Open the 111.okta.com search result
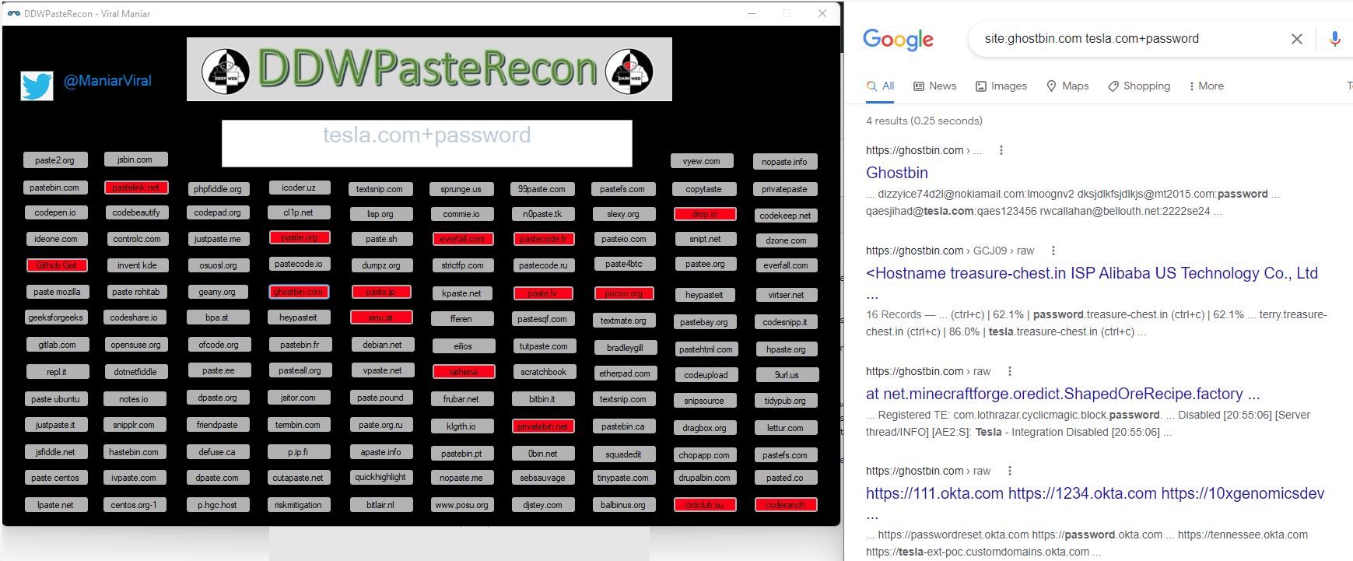Image resolution: width=1353 pixels, height=561 pixels. click(x=1095, y=493)
